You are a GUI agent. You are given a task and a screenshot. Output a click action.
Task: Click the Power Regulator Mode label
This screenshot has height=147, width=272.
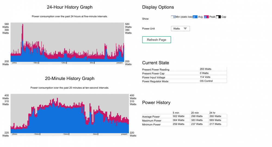[x=155, y=81]
